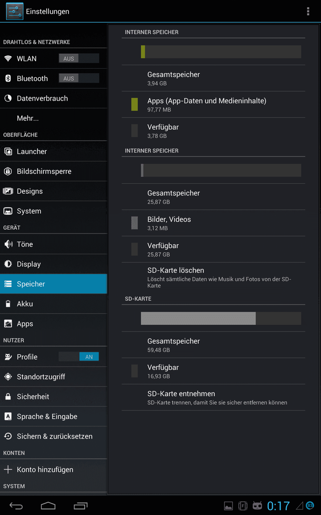Toggle the WLAN switch on
The height and width of the screenshot is (515, 321).
click(78, 59)
